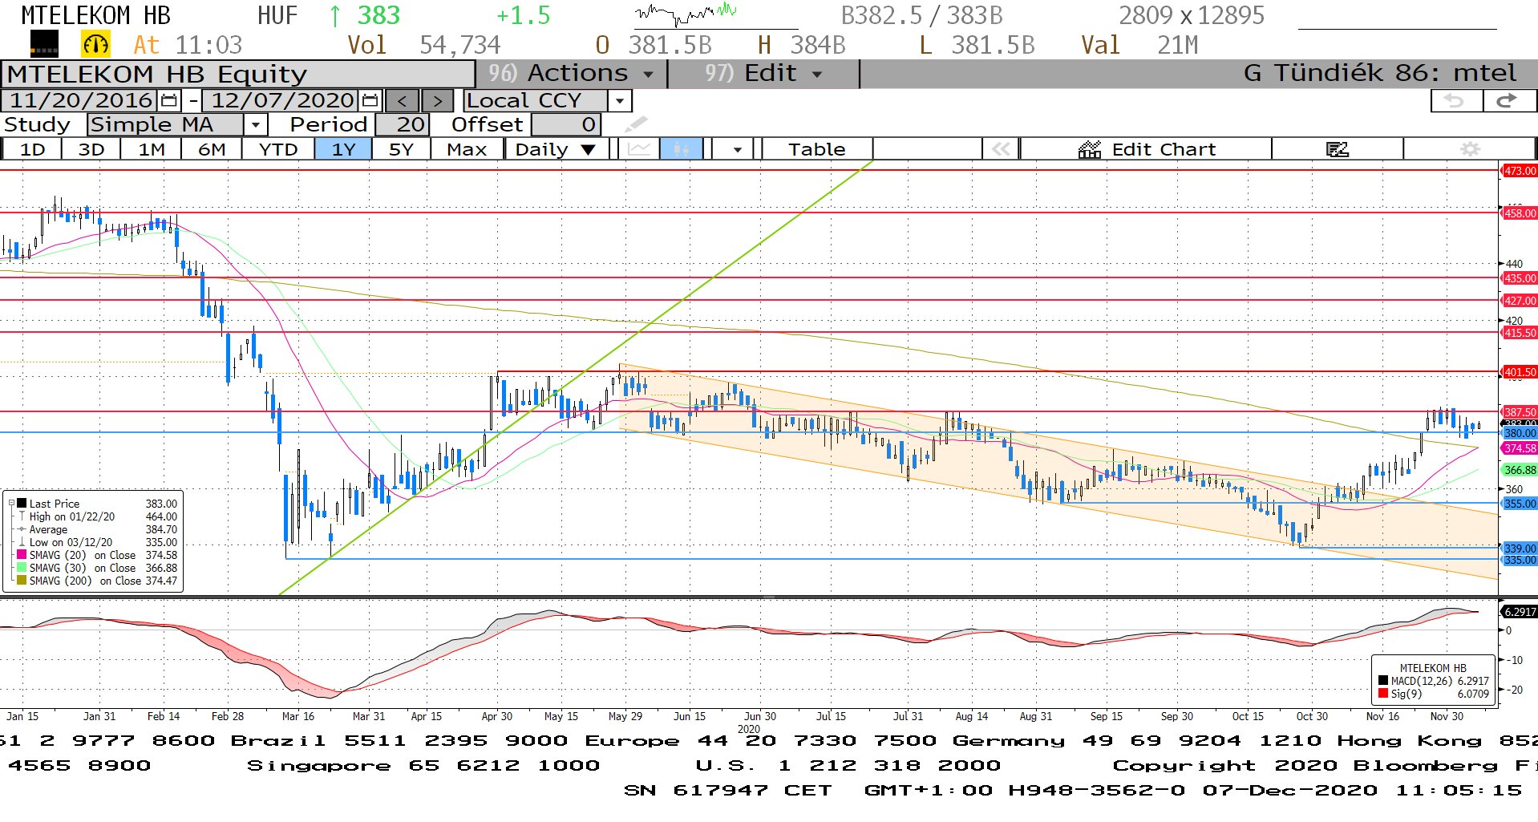The image size is (1538, 822).
Task: Click the start date 11/20/2016 field
Action: 81,100
